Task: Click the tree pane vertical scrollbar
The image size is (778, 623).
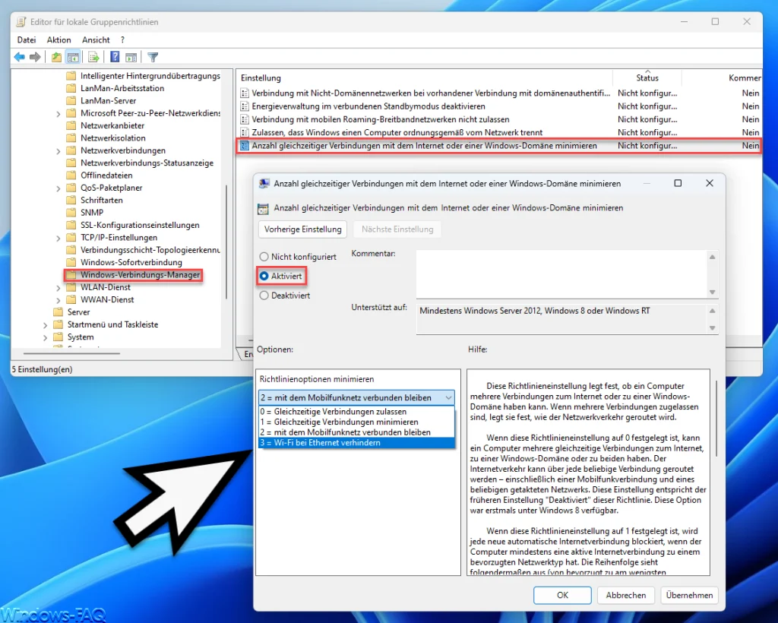Action: point(226,242)
